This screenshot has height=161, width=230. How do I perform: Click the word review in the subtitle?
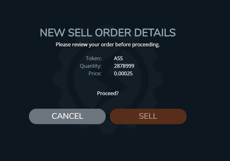point(80,44)
